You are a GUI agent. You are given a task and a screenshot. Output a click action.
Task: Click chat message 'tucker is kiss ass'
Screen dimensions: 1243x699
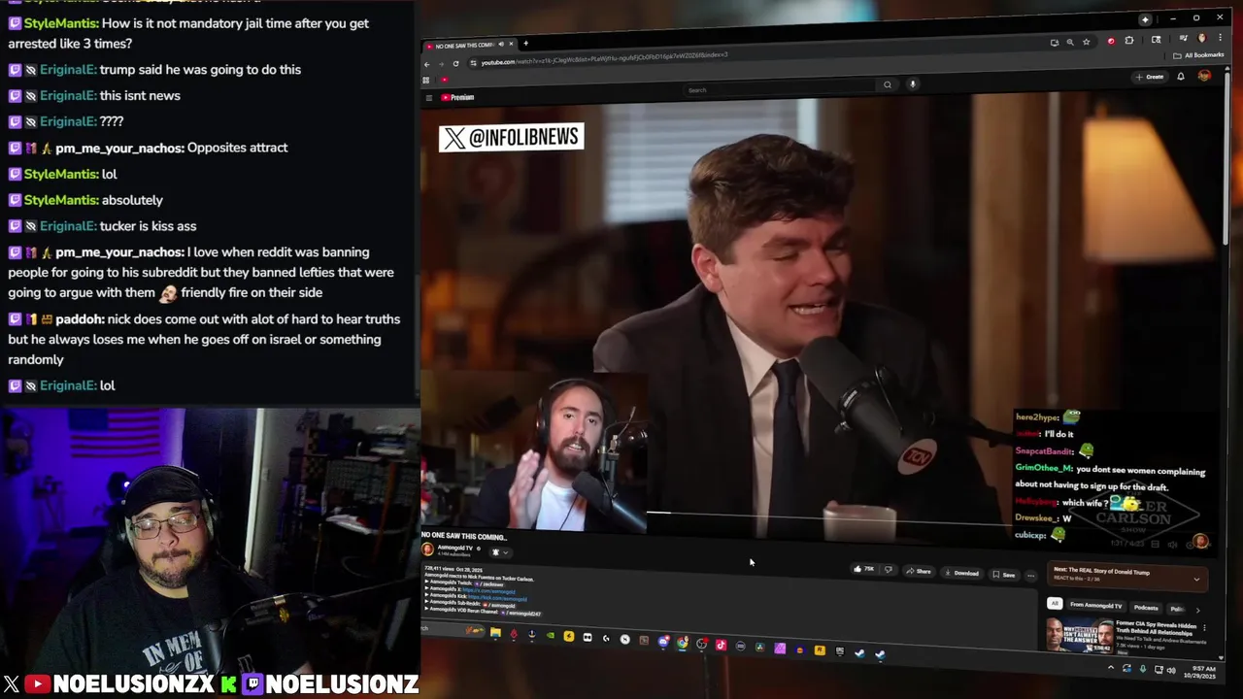148,225
